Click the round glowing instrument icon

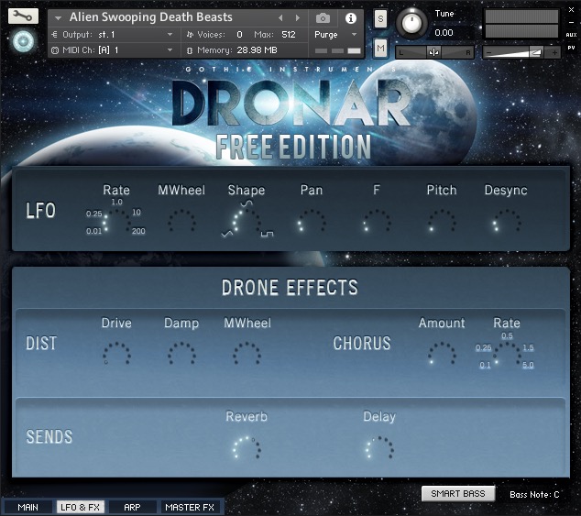point(23,41)
